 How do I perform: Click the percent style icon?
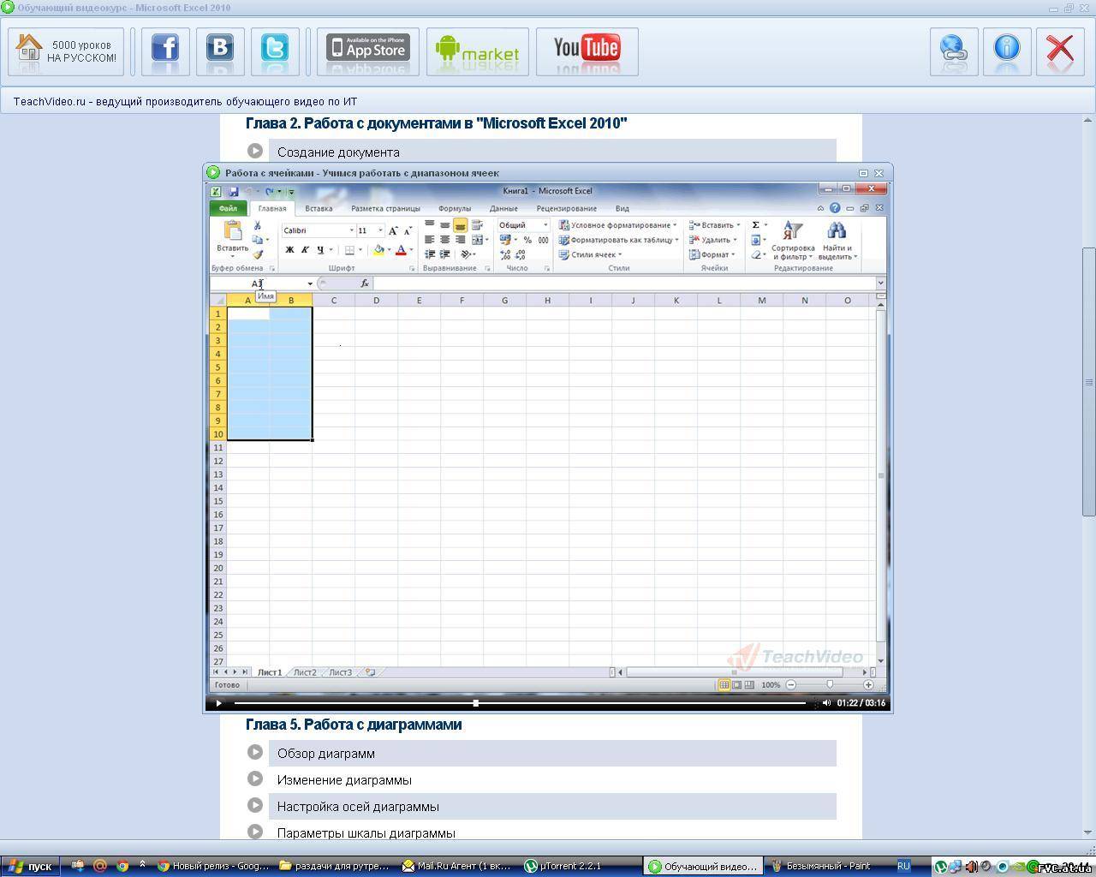pos(527,240)
